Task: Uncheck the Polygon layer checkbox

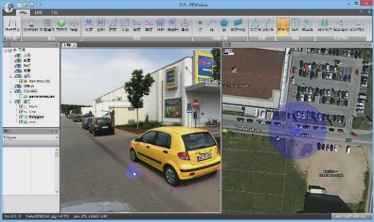Action: (x=21, y=117)
